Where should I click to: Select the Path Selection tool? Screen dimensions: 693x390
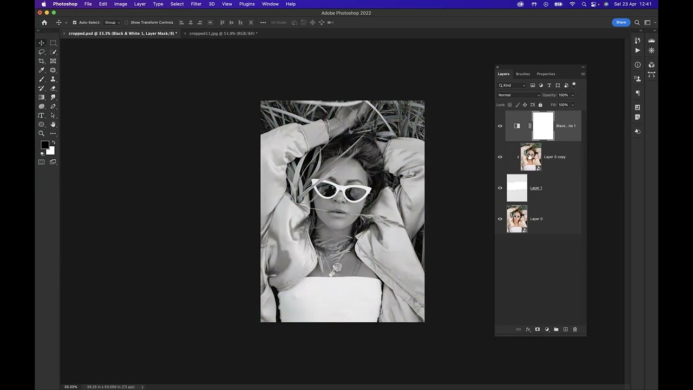[53, 115]
